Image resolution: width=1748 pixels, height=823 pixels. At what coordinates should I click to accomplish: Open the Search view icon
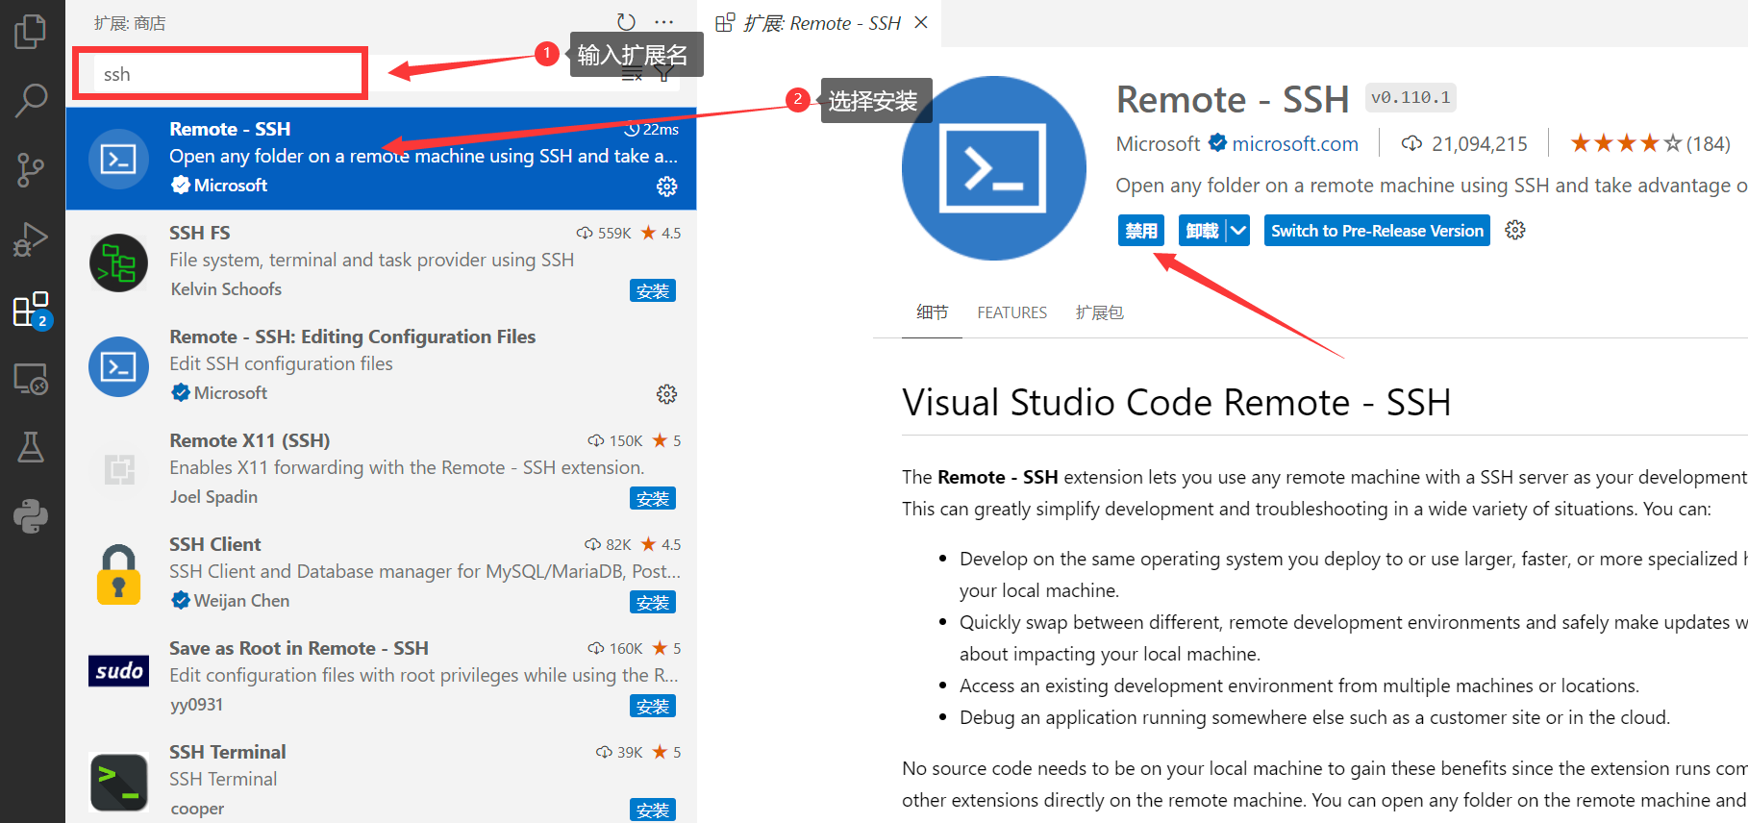(x=31, y=100)
